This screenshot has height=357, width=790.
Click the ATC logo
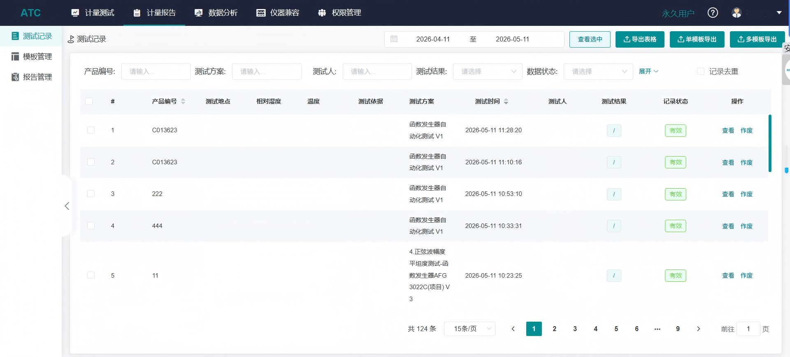(30, 13)
